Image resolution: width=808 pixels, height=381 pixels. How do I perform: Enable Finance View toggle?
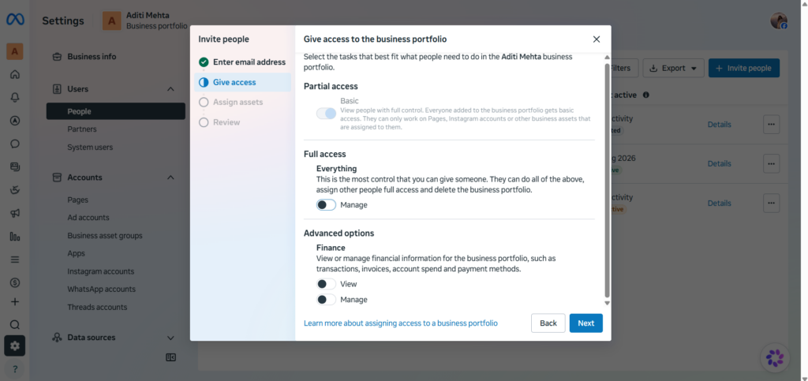coord(326,284)
